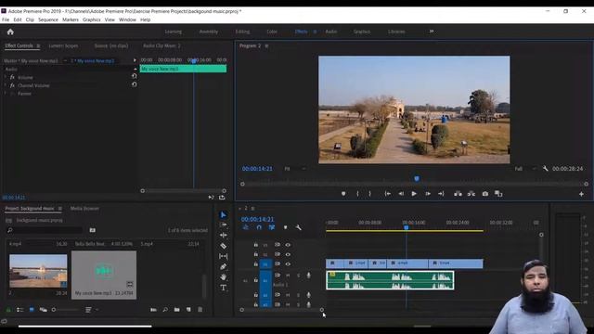Switch Project panel to icon view
594x334 pixels.
pos(32,309)
